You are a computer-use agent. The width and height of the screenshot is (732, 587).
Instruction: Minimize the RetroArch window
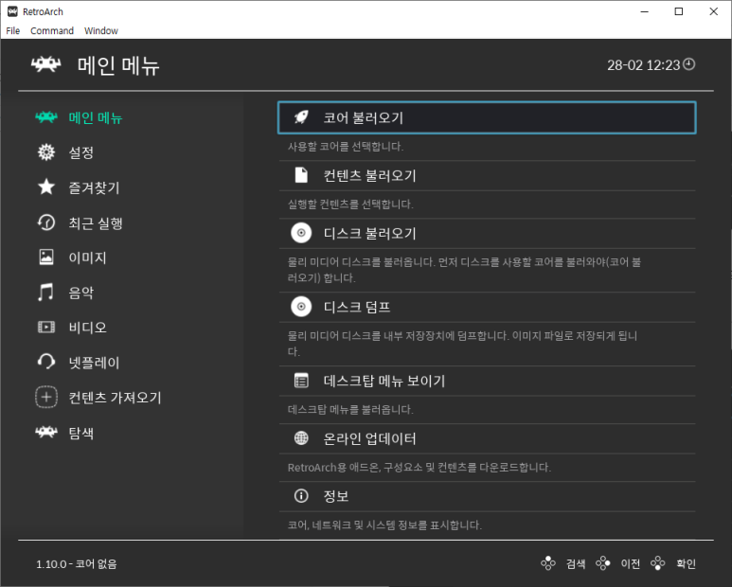645,11
